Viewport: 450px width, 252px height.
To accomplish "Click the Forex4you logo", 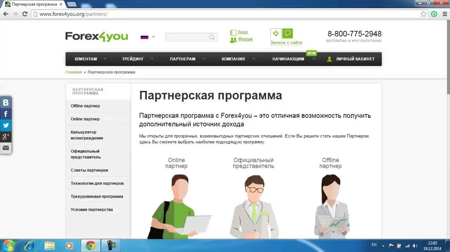I will [97, 37].
